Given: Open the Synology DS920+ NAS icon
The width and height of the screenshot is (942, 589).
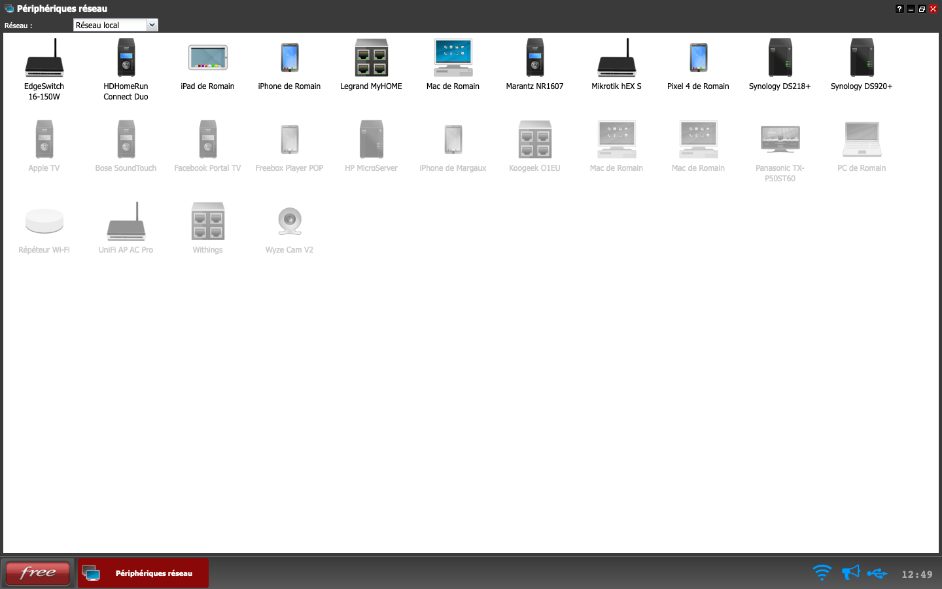Looking at the screenshot, I should tap(862, 58).
